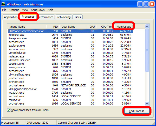Select svchost.exe with PID 1404
Image resolution: width=156 pixels, height=126 pixels.
tap(70, 96)
